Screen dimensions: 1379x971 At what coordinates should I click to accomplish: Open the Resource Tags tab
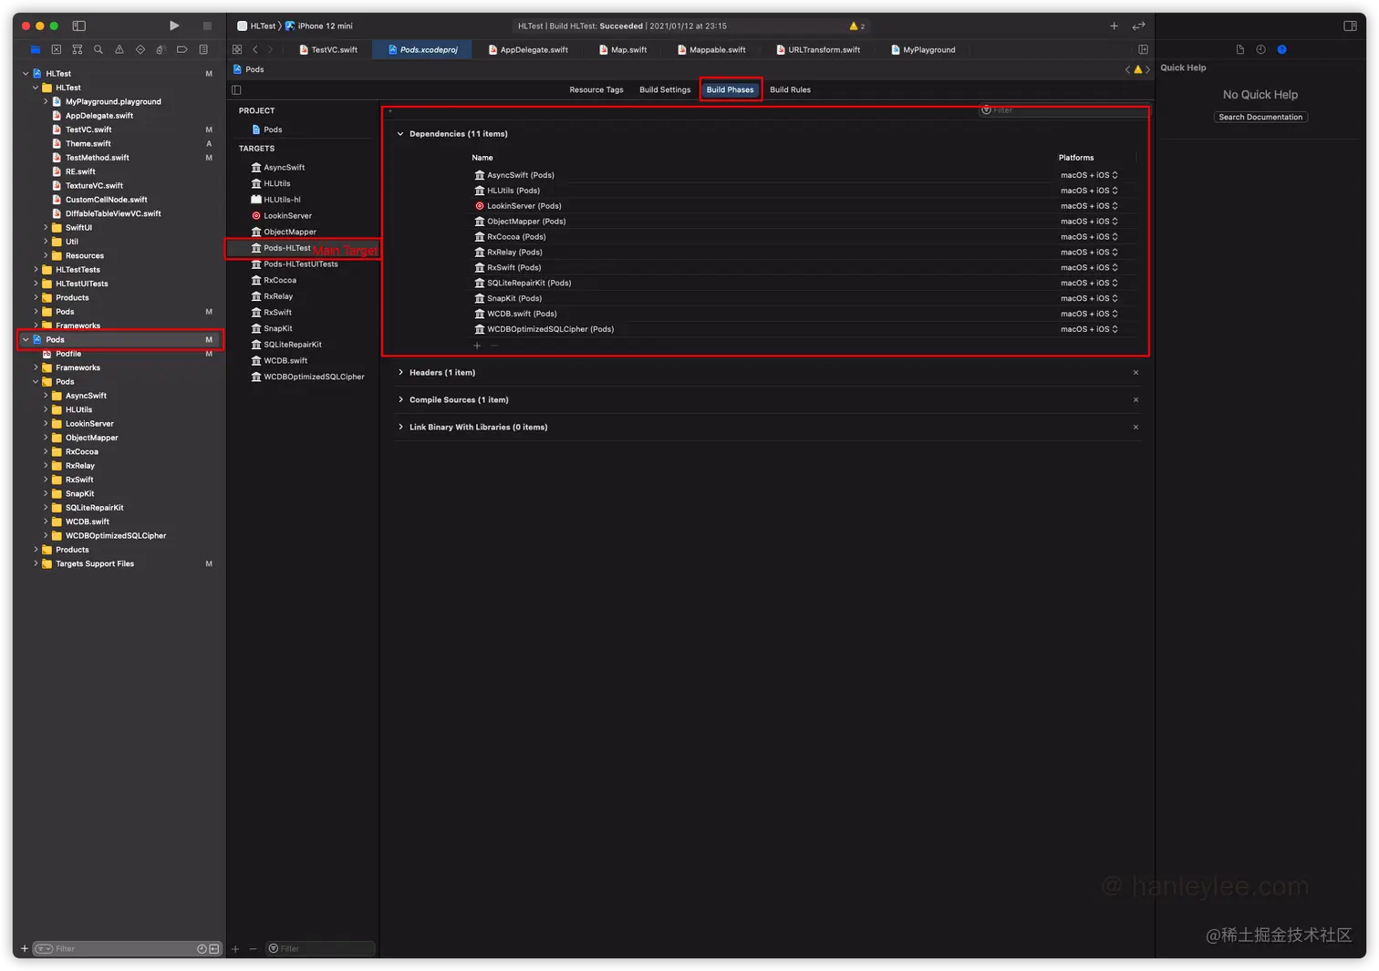click(x=596, y=89)
